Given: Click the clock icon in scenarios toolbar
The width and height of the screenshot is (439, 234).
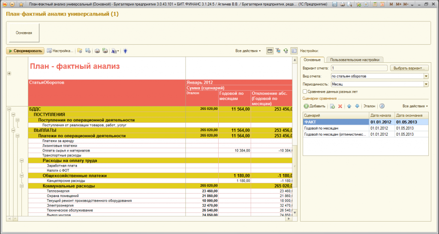Looking at the screenshot, I should pos(382,106).
